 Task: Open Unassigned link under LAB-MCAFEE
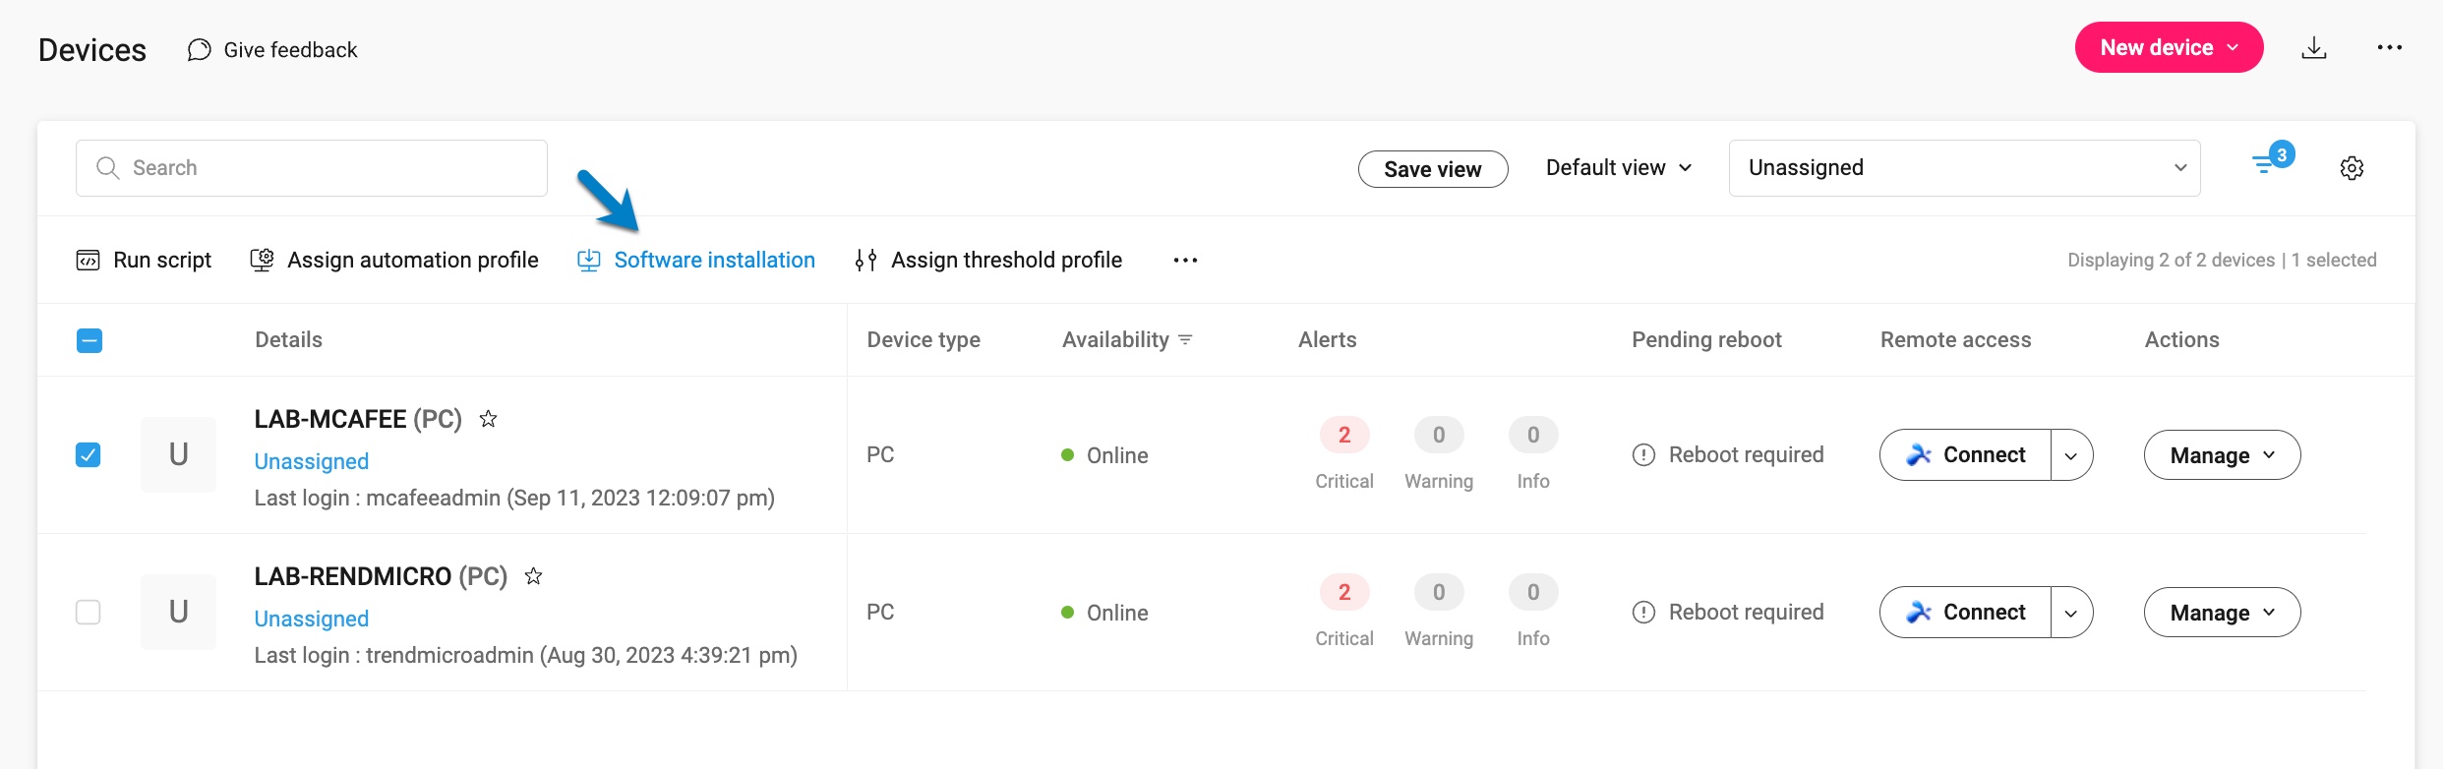[x=312, y=461]
